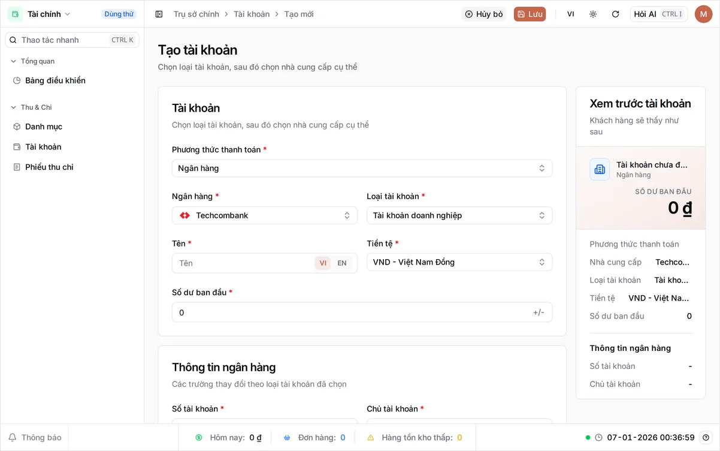Image resolution: width=720 pixels, height=451 pixels.
Task: Open the Phương thức thanh toán dropdown
Action: pyautogui.click(x=362, y=168)
